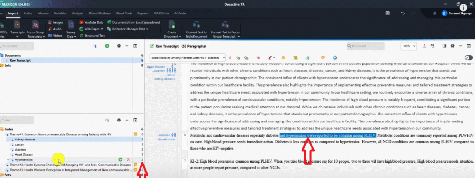The image size is (475, 178).
Task: Click Convert Text to Table Document
Action: click(x=197, y=29)
